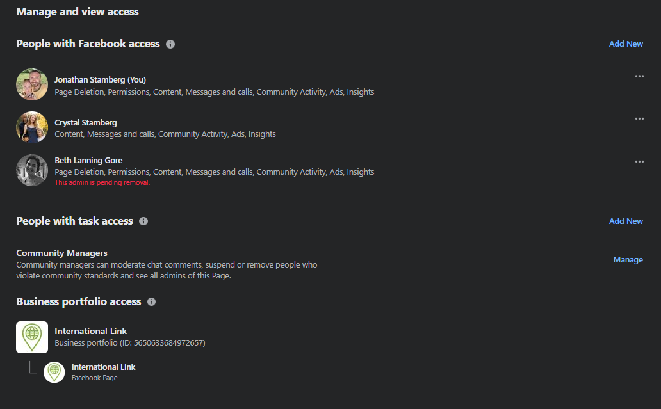Add New person with task access
The height and width of the screenshot is (409, 661).
point(626,221)
